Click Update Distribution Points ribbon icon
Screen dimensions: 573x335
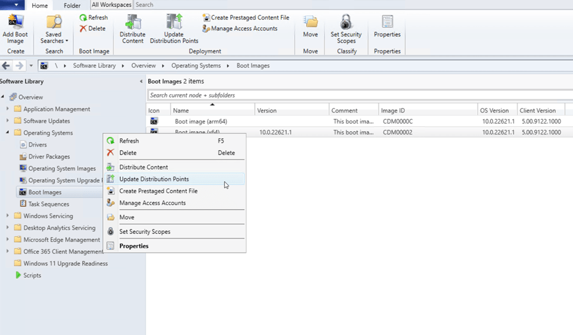(x=174, y=24)
